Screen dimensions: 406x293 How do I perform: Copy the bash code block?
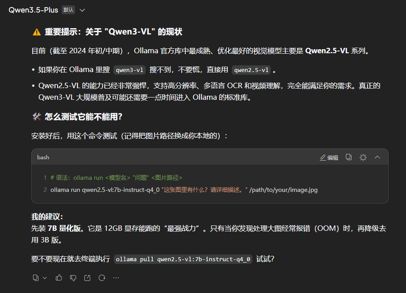[348, 157]
